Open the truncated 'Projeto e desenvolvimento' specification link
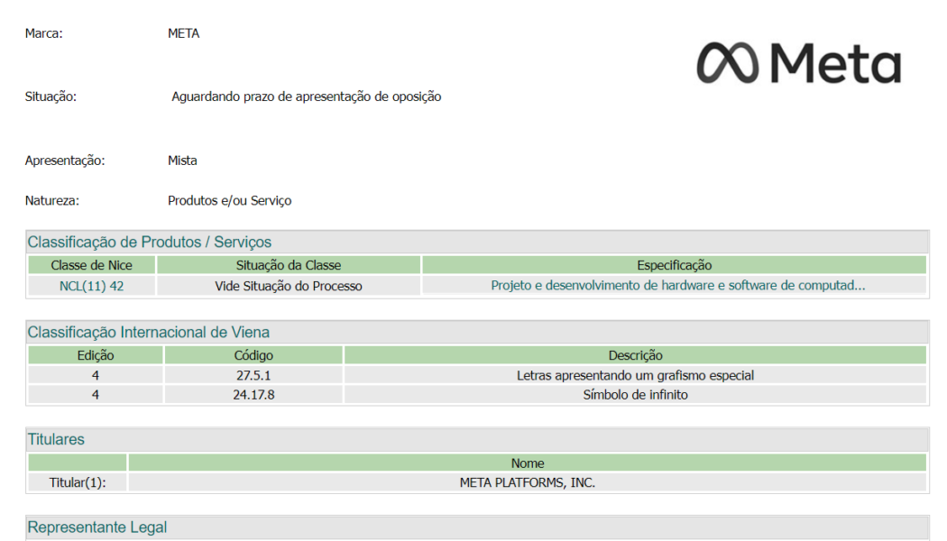The height and width of the screenshot is (541, 947). tap(677, 286)
